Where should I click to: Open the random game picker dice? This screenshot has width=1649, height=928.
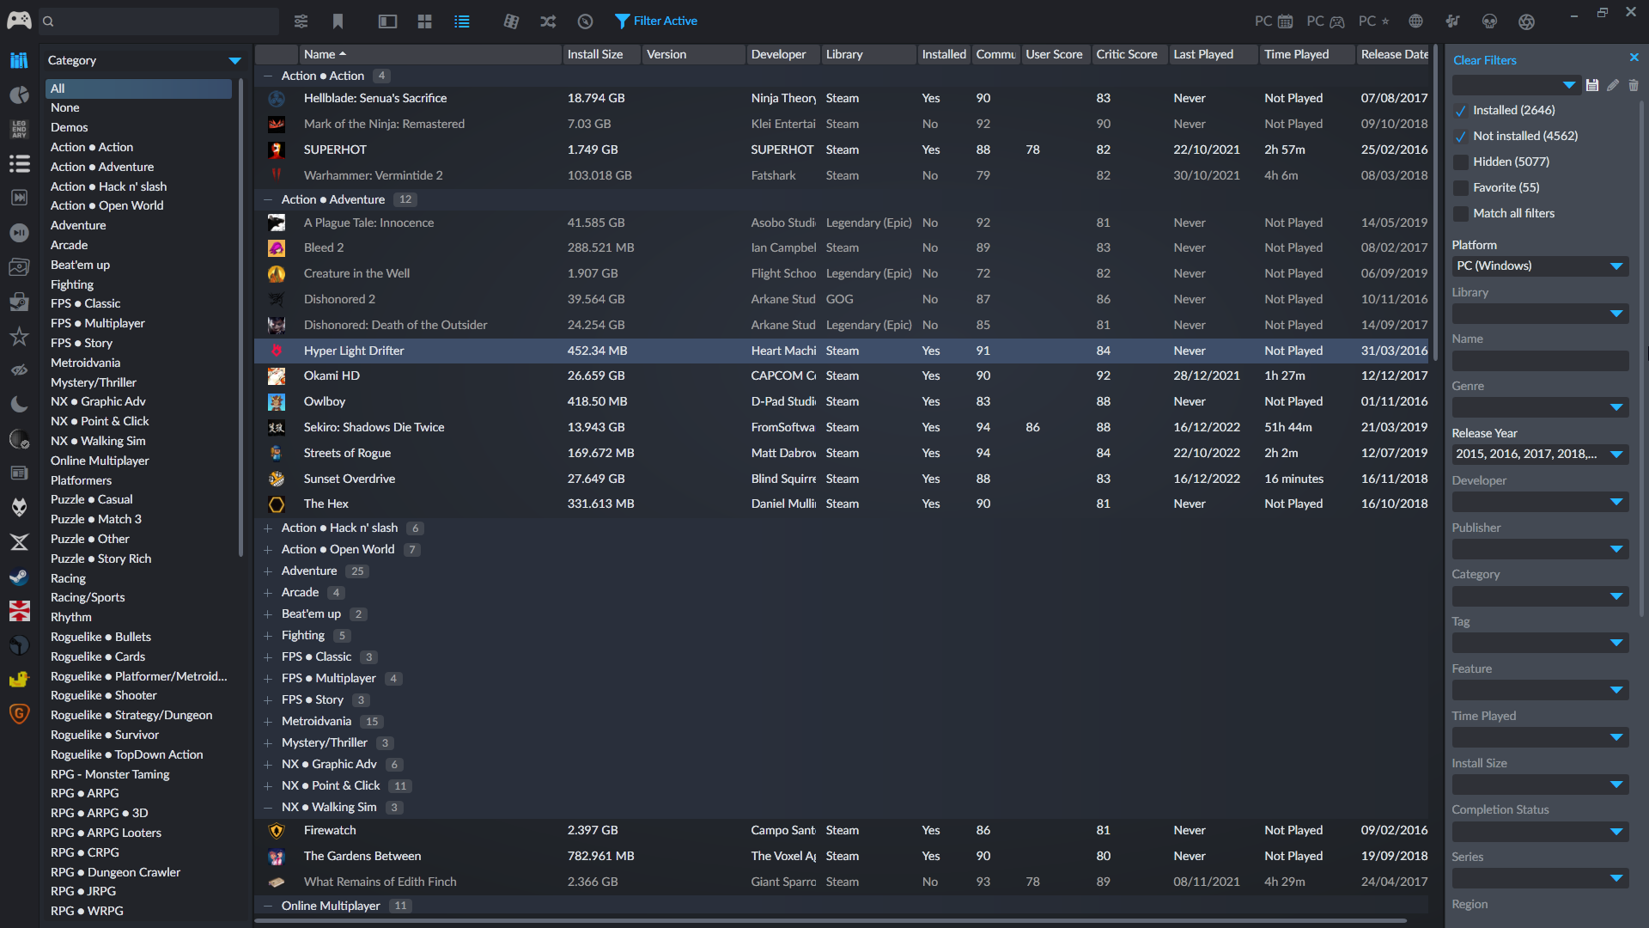tap(511, 21)
